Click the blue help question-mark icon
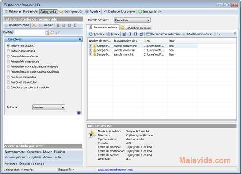This screenshot has height=174, width=241. (x=79, y=113)
